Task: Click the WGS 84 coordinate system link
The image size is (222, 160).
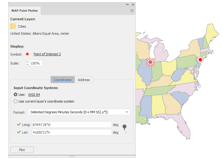Action: (x=34, y=95)
